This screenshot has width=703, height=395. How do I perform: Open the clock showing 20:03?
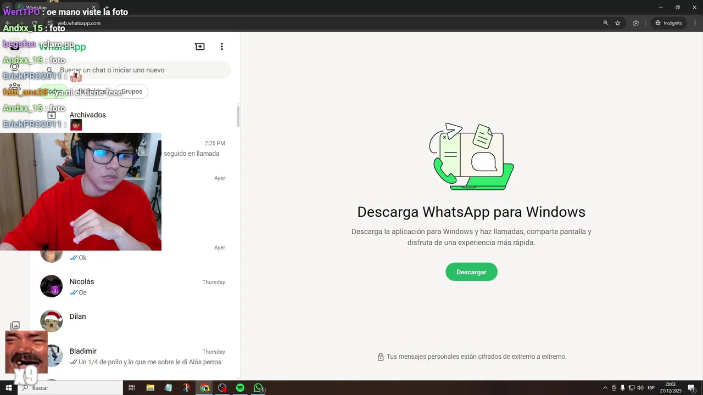[x=671, y=387]
